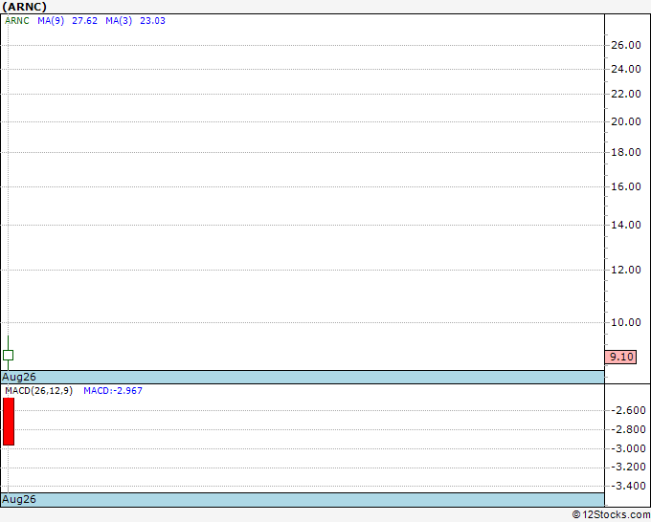The image size is (651, 522).
Task: Click the 16.00 price axis label
Action: 626,187
